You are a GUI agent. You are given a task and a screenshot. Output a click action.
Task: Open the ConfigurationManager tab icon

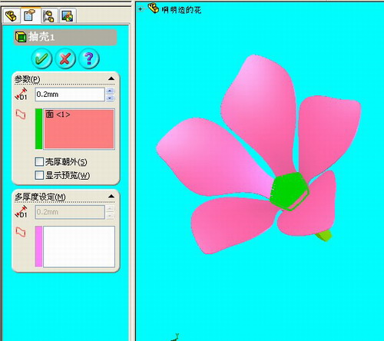click(48, 16)
